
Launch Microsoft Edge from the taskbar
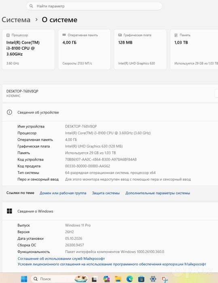129,279
